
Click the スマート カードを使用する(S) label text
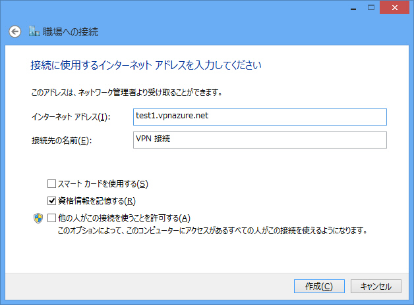tap(103, 183)
